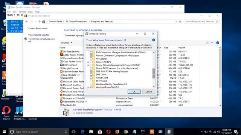Check Windows Identity Foundation 3.5
The image size is (241, 135).
tap(91, 84)
